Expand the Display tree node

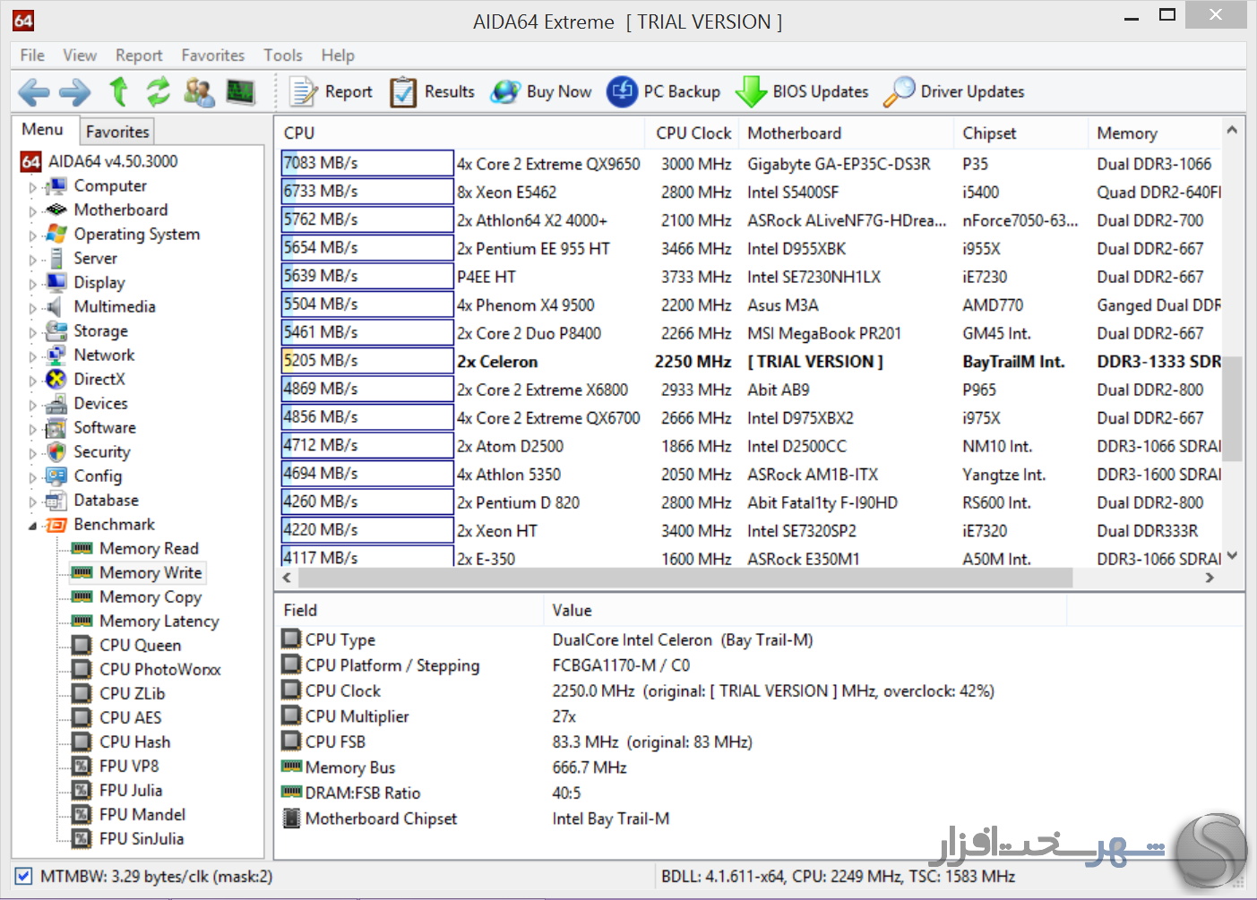click(33, 284)
